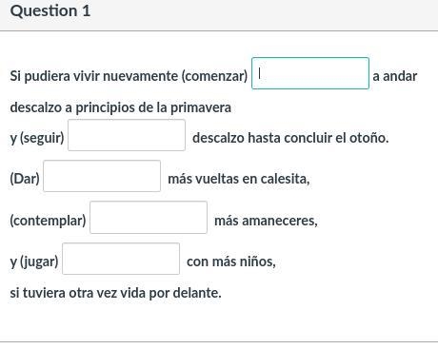Click the (comenzar) verb hint label
This screenshot has width=438, height=349.
(x=214, y=76)
